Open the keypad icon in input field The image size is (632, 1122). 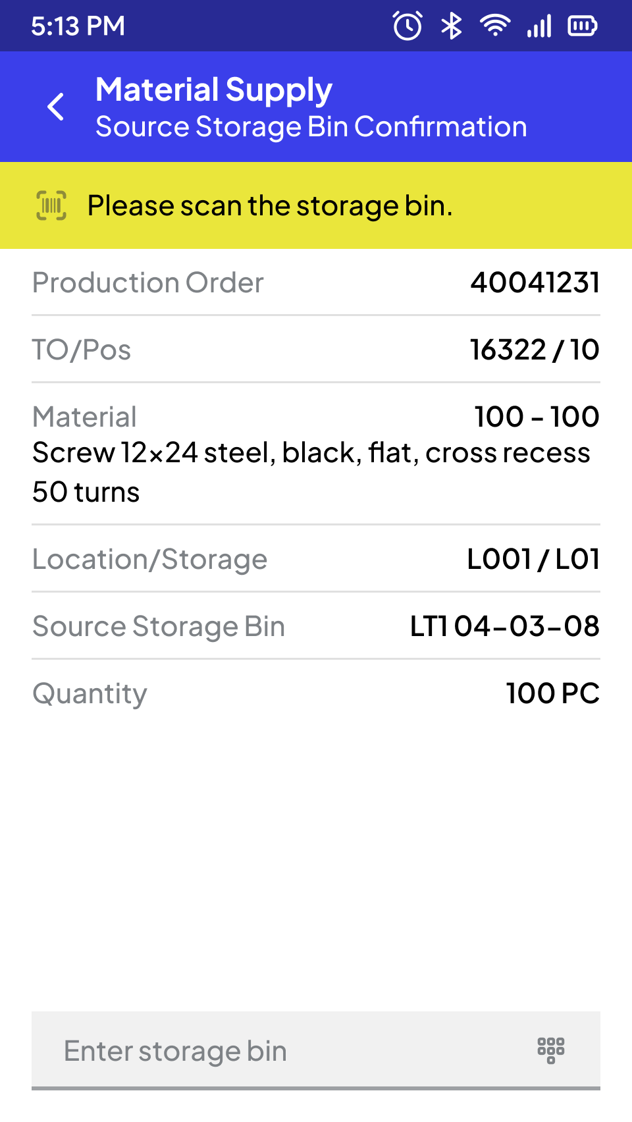pos(551,1050)
